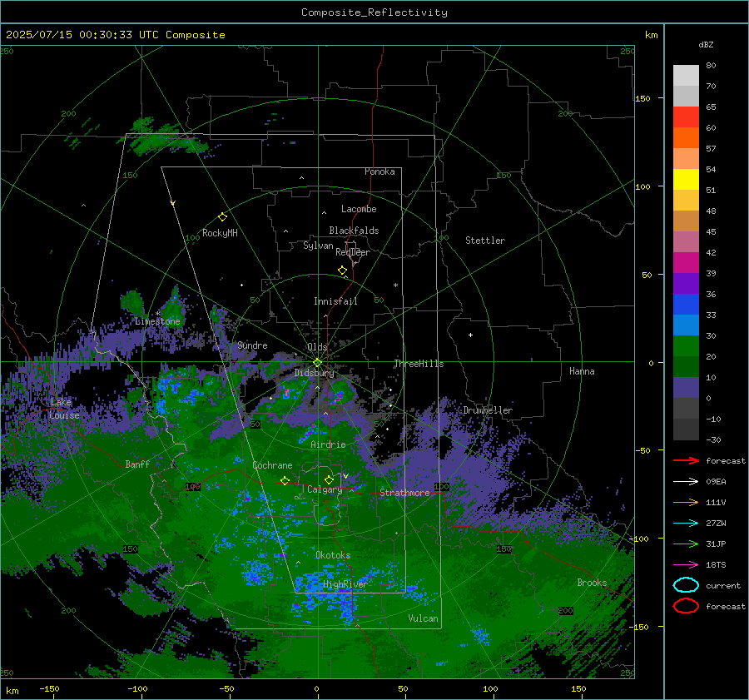Click the Stettler city label

[485, 241]
